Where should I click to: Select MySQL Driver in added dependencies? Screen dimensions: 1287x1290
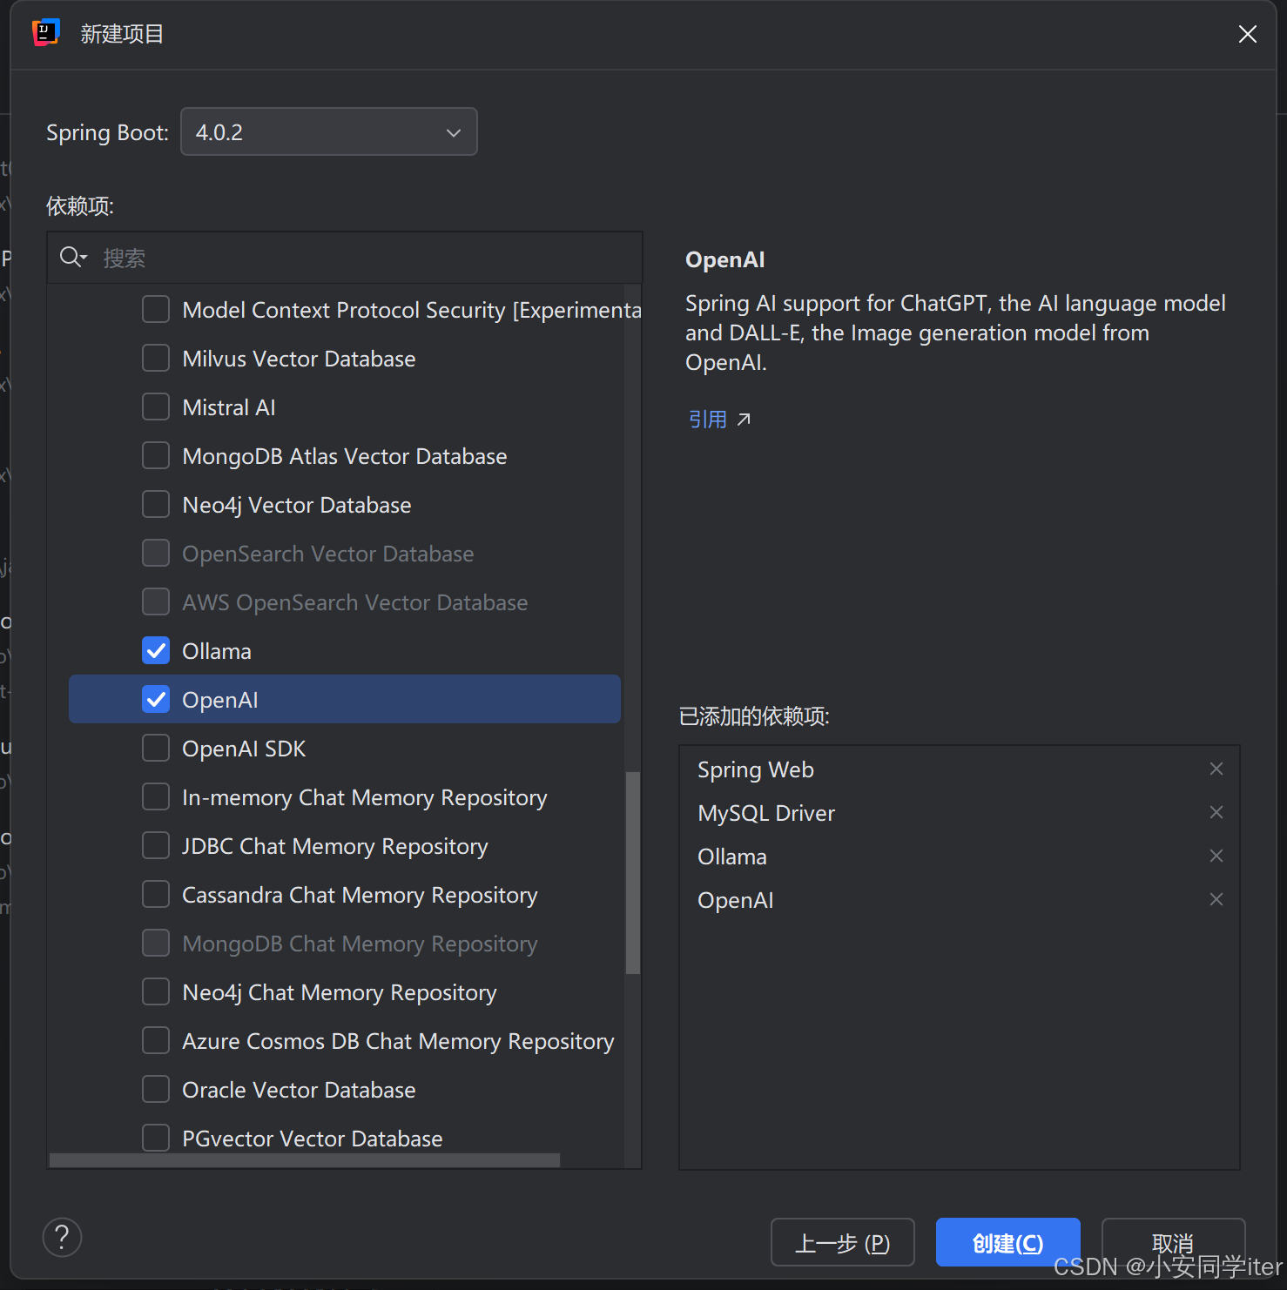(x=766, y=813)
